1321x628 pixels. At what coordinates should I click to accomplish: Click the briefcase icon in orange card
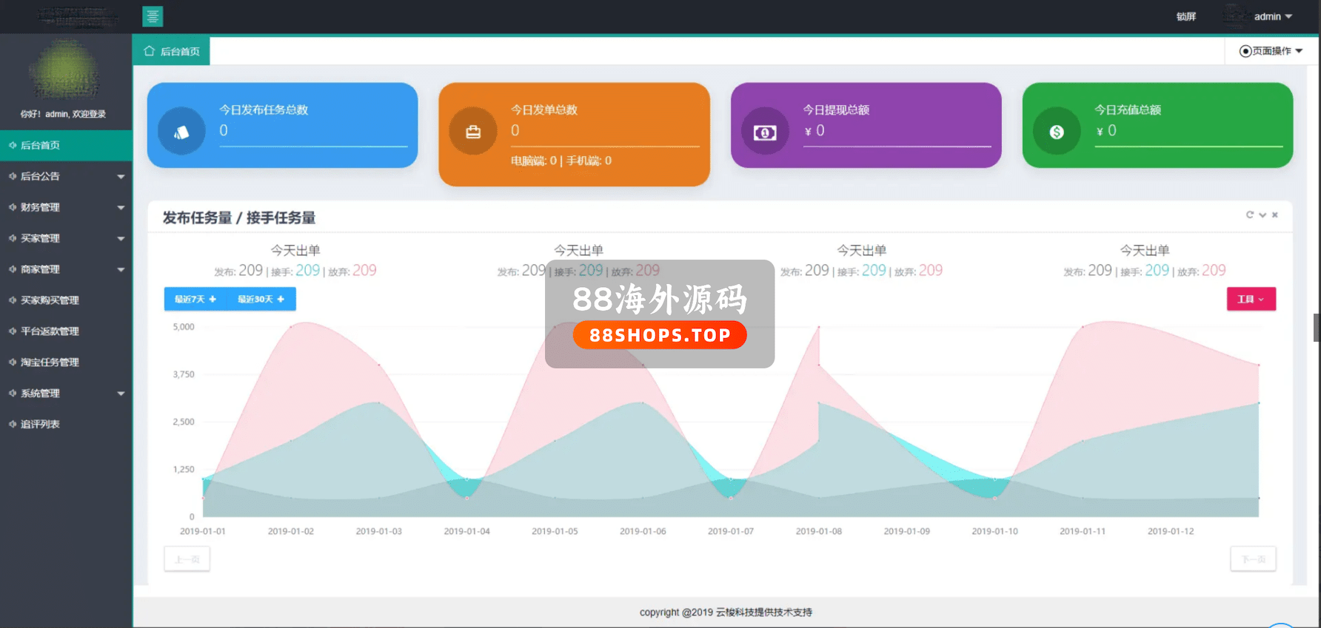click(473, 132)
